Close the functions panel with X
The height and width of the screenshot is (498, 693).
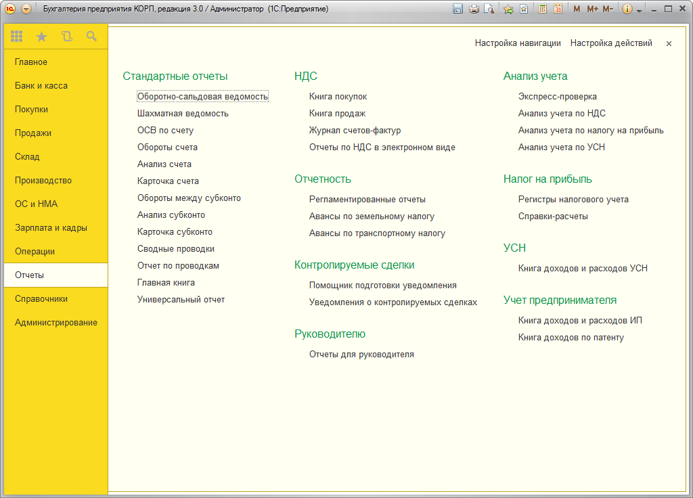coord(669,43)
